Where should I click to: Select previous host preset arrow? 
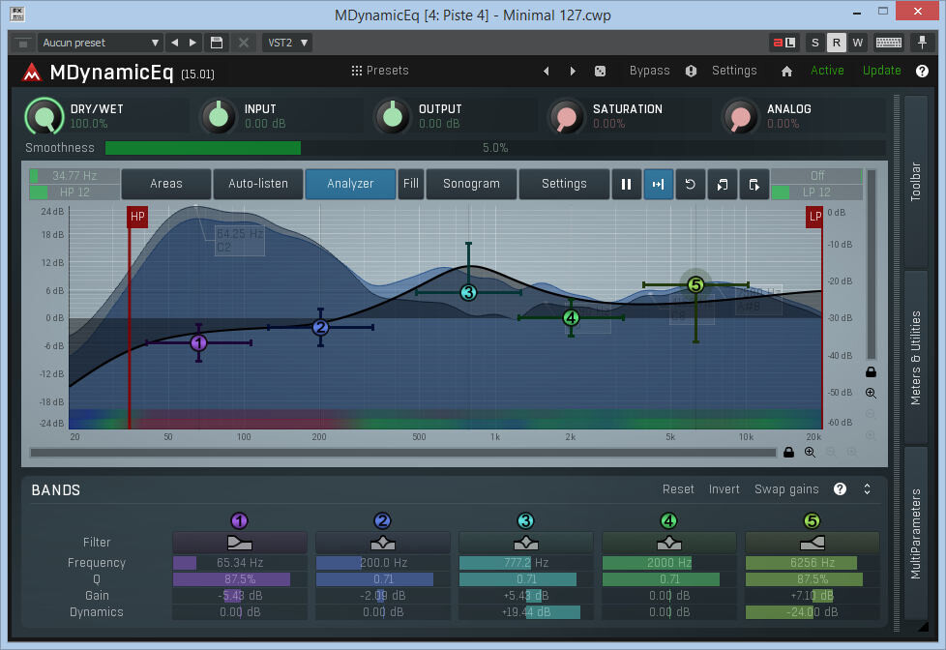[175, 43]
